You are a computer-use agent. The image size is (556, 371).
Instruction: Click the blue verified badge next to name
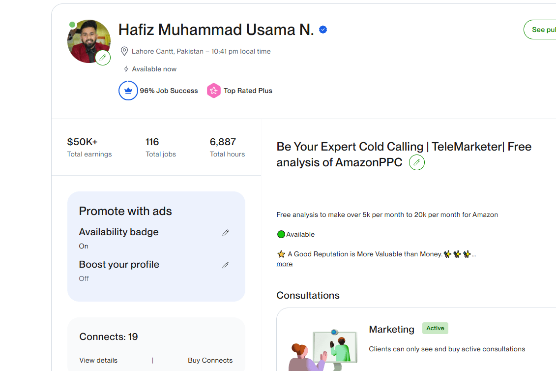point(322,30)
